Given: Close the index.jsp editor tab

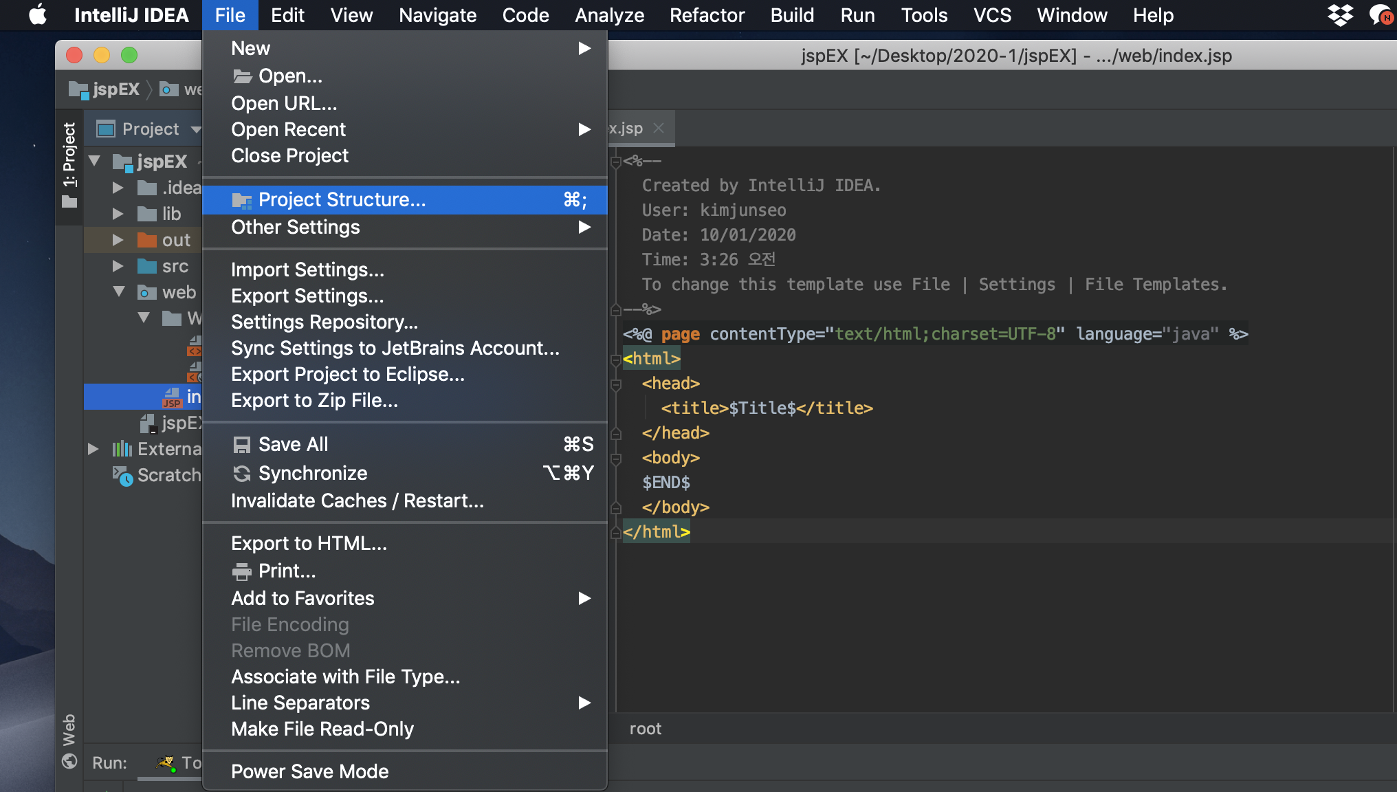Looking at the screenshot, I should coord(659,128).
